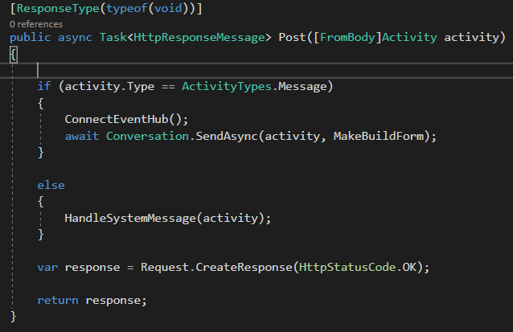The width and height of the screenshot is (513, 332).
Task: Click the 'typeof' keyword in the attribute
Action: (x=127, y=8)
